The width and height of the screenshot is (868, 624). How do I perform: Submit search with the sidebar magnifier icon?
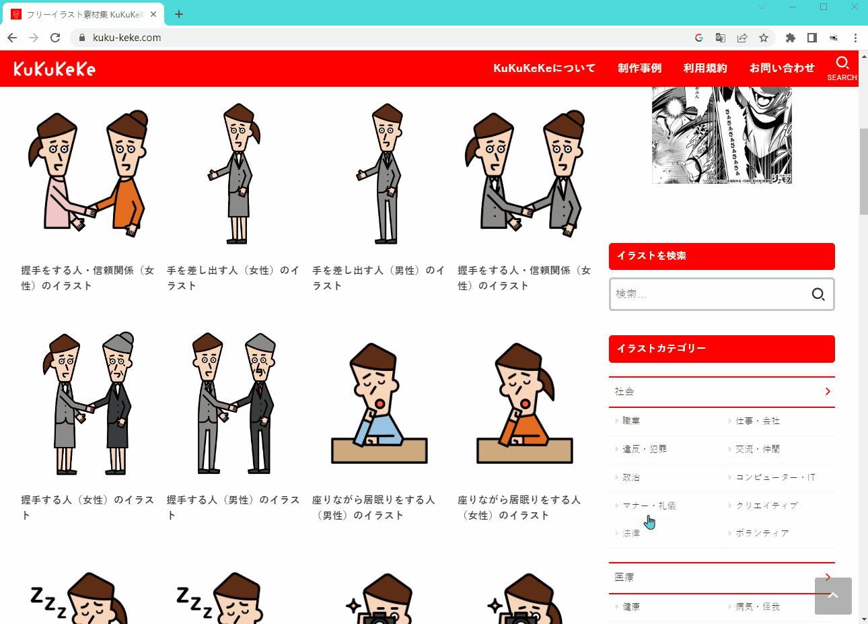818,294
